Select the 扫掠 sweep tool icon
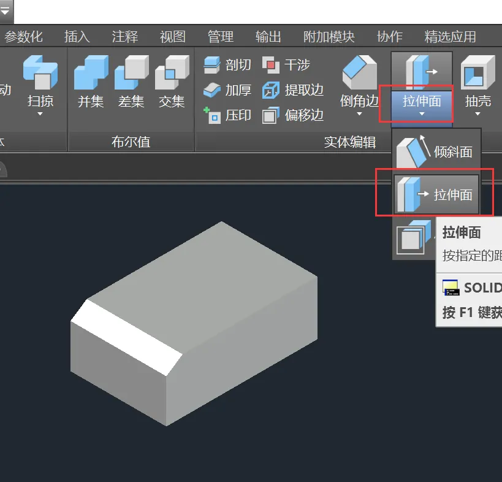The image size is (502, 482). click(x=40, y=72)
